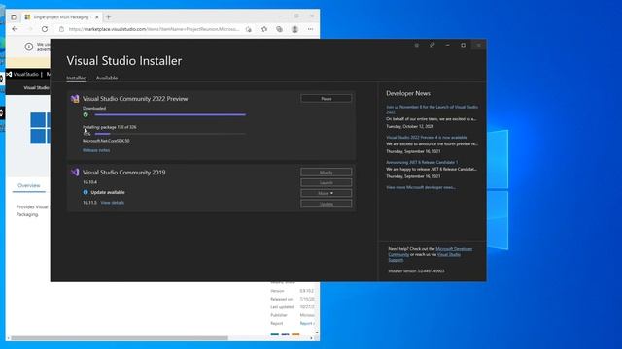Click the Visual Studio logo on marketplace page

point(22,74)
